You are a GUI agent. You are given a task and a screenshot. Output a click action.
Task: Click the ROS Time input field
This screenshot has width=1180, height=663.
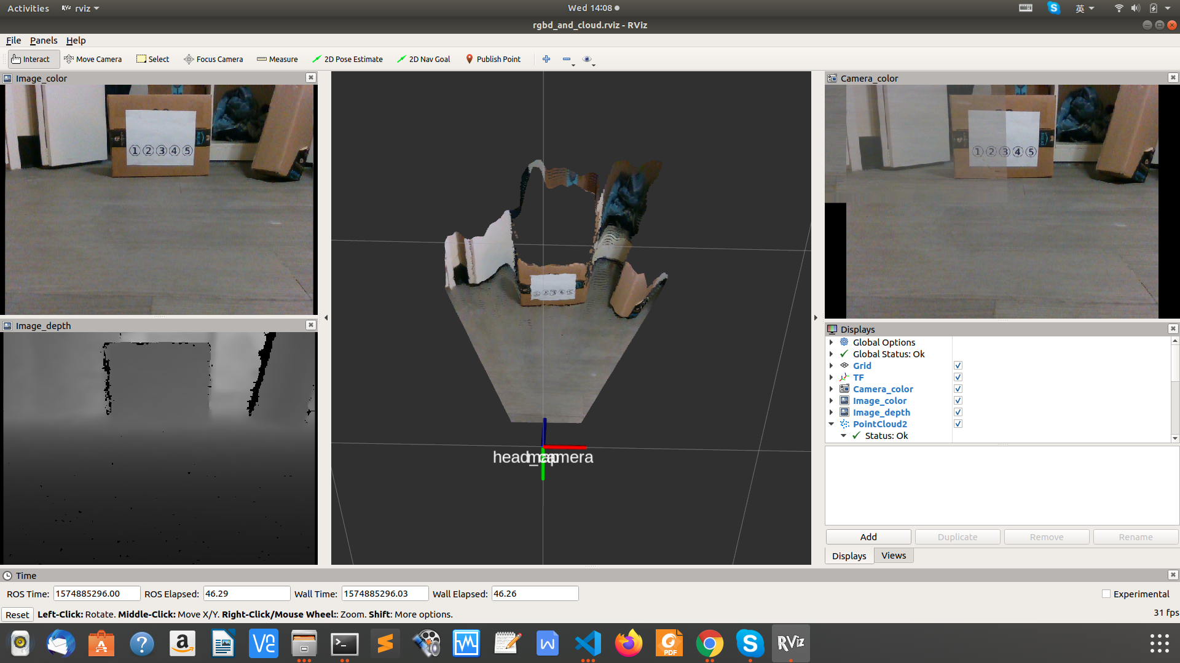(x=96, y=594)
